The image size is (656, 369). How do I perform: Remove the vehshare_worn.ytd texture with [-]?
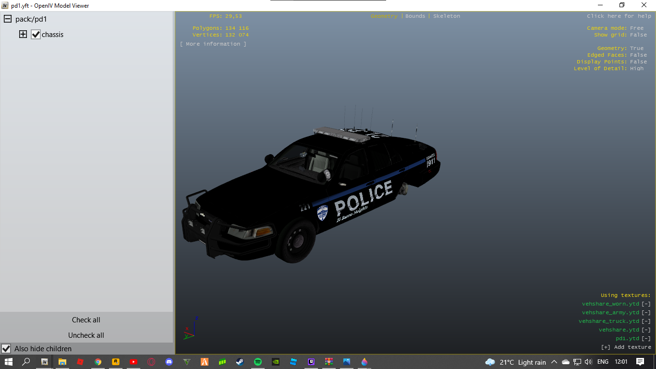(x=646, y=304)
